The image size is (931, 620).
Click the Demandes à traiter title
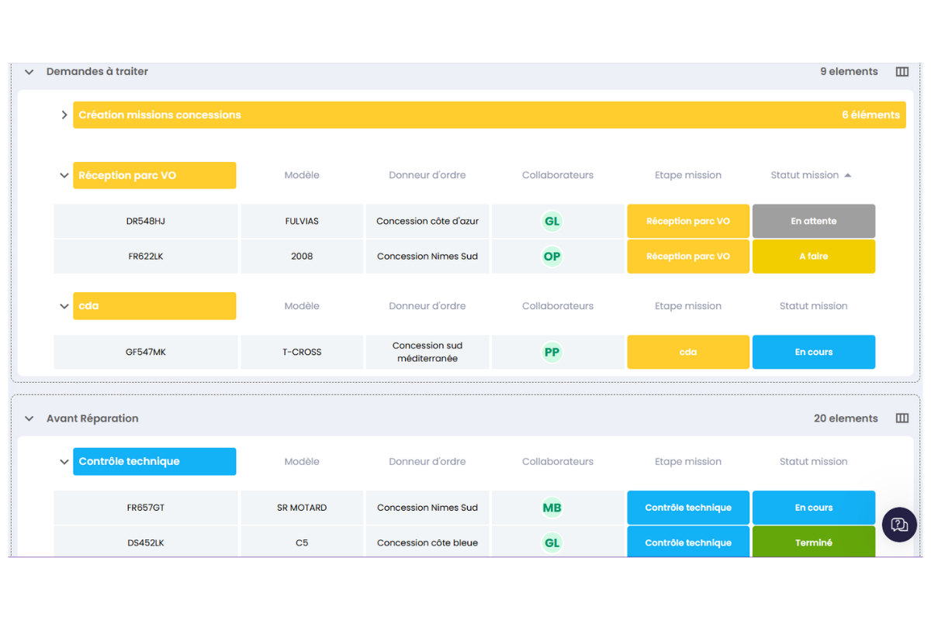point(97,71)
